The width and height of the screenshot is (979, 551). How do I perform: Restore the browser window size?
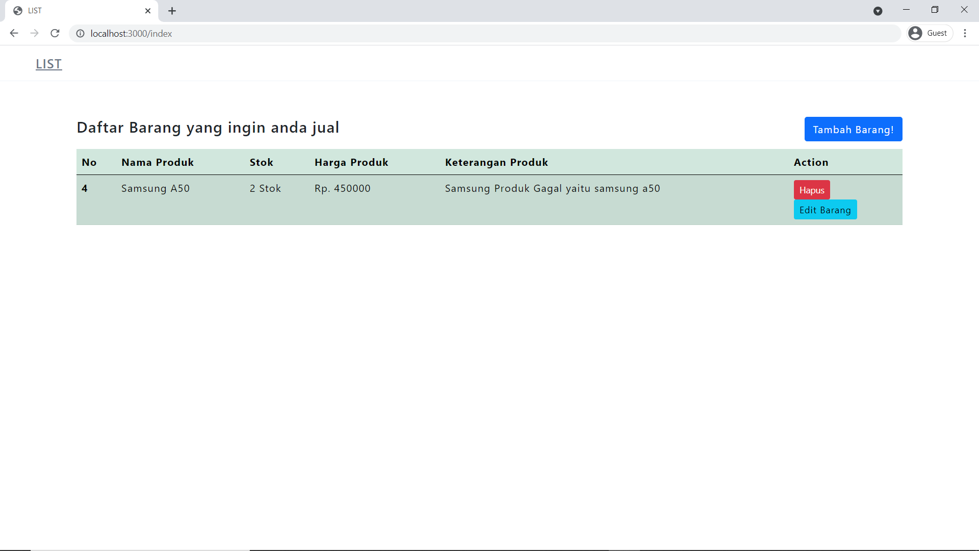click(x=935, y=10)
